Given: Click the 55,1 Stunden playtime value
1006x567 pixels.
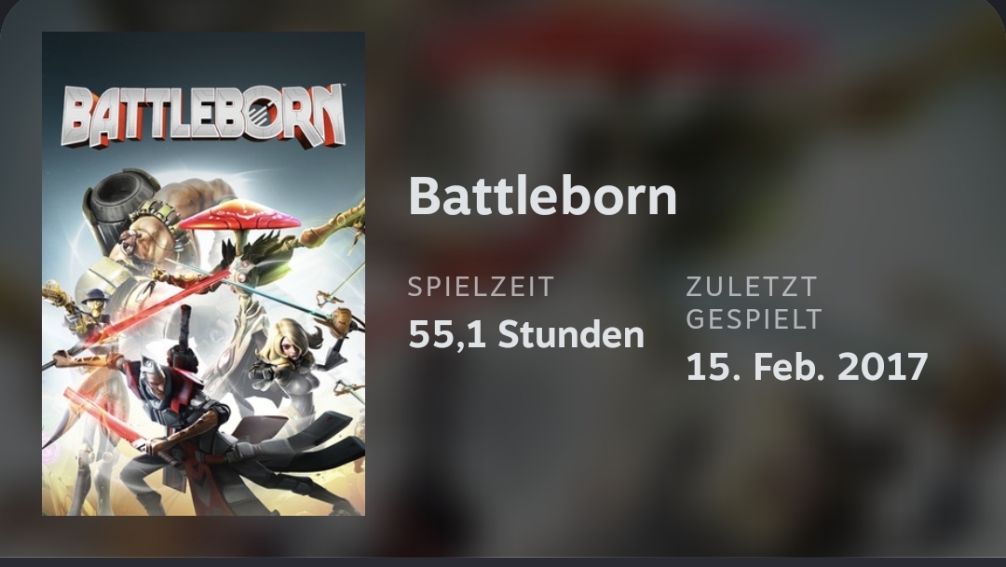Looking at the screenshot, I should 526,334.
